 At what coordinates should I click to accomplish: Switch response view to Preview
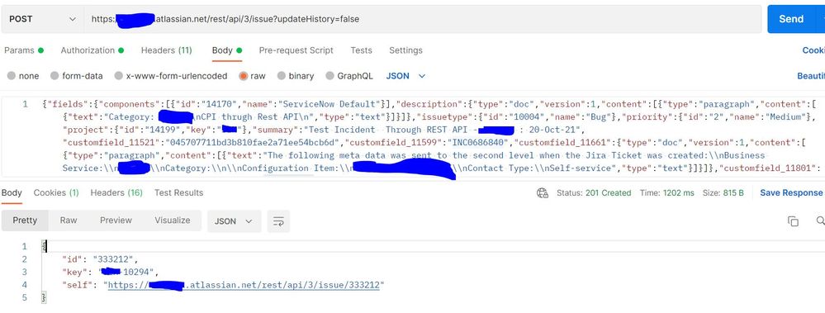(116, 221)
